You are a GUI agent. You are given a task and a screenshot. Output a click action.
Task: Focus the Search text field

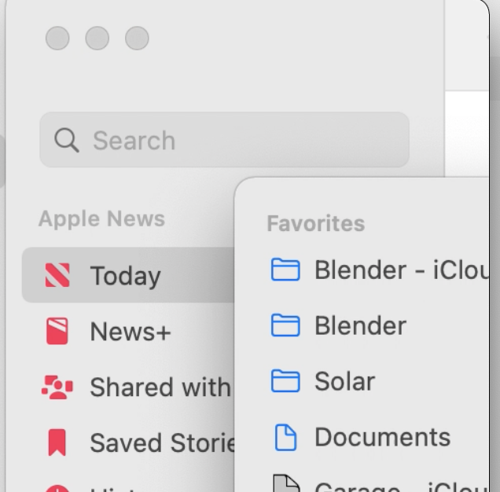(225, 140)
